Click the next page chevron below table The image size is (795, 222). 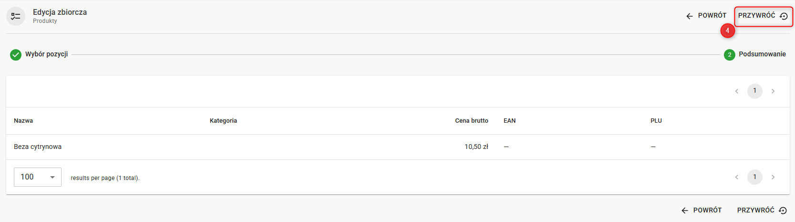tap(773, 177)
